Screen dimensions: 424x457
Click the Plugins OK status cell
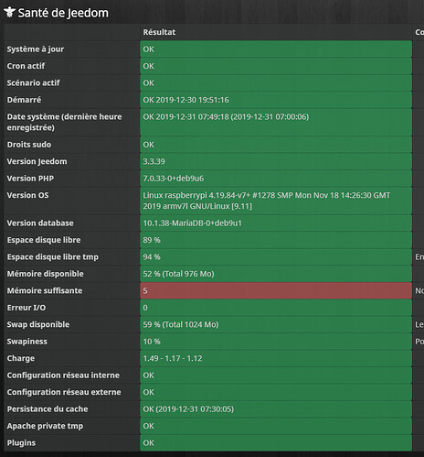pyautogui.click(x=276, y=442)
